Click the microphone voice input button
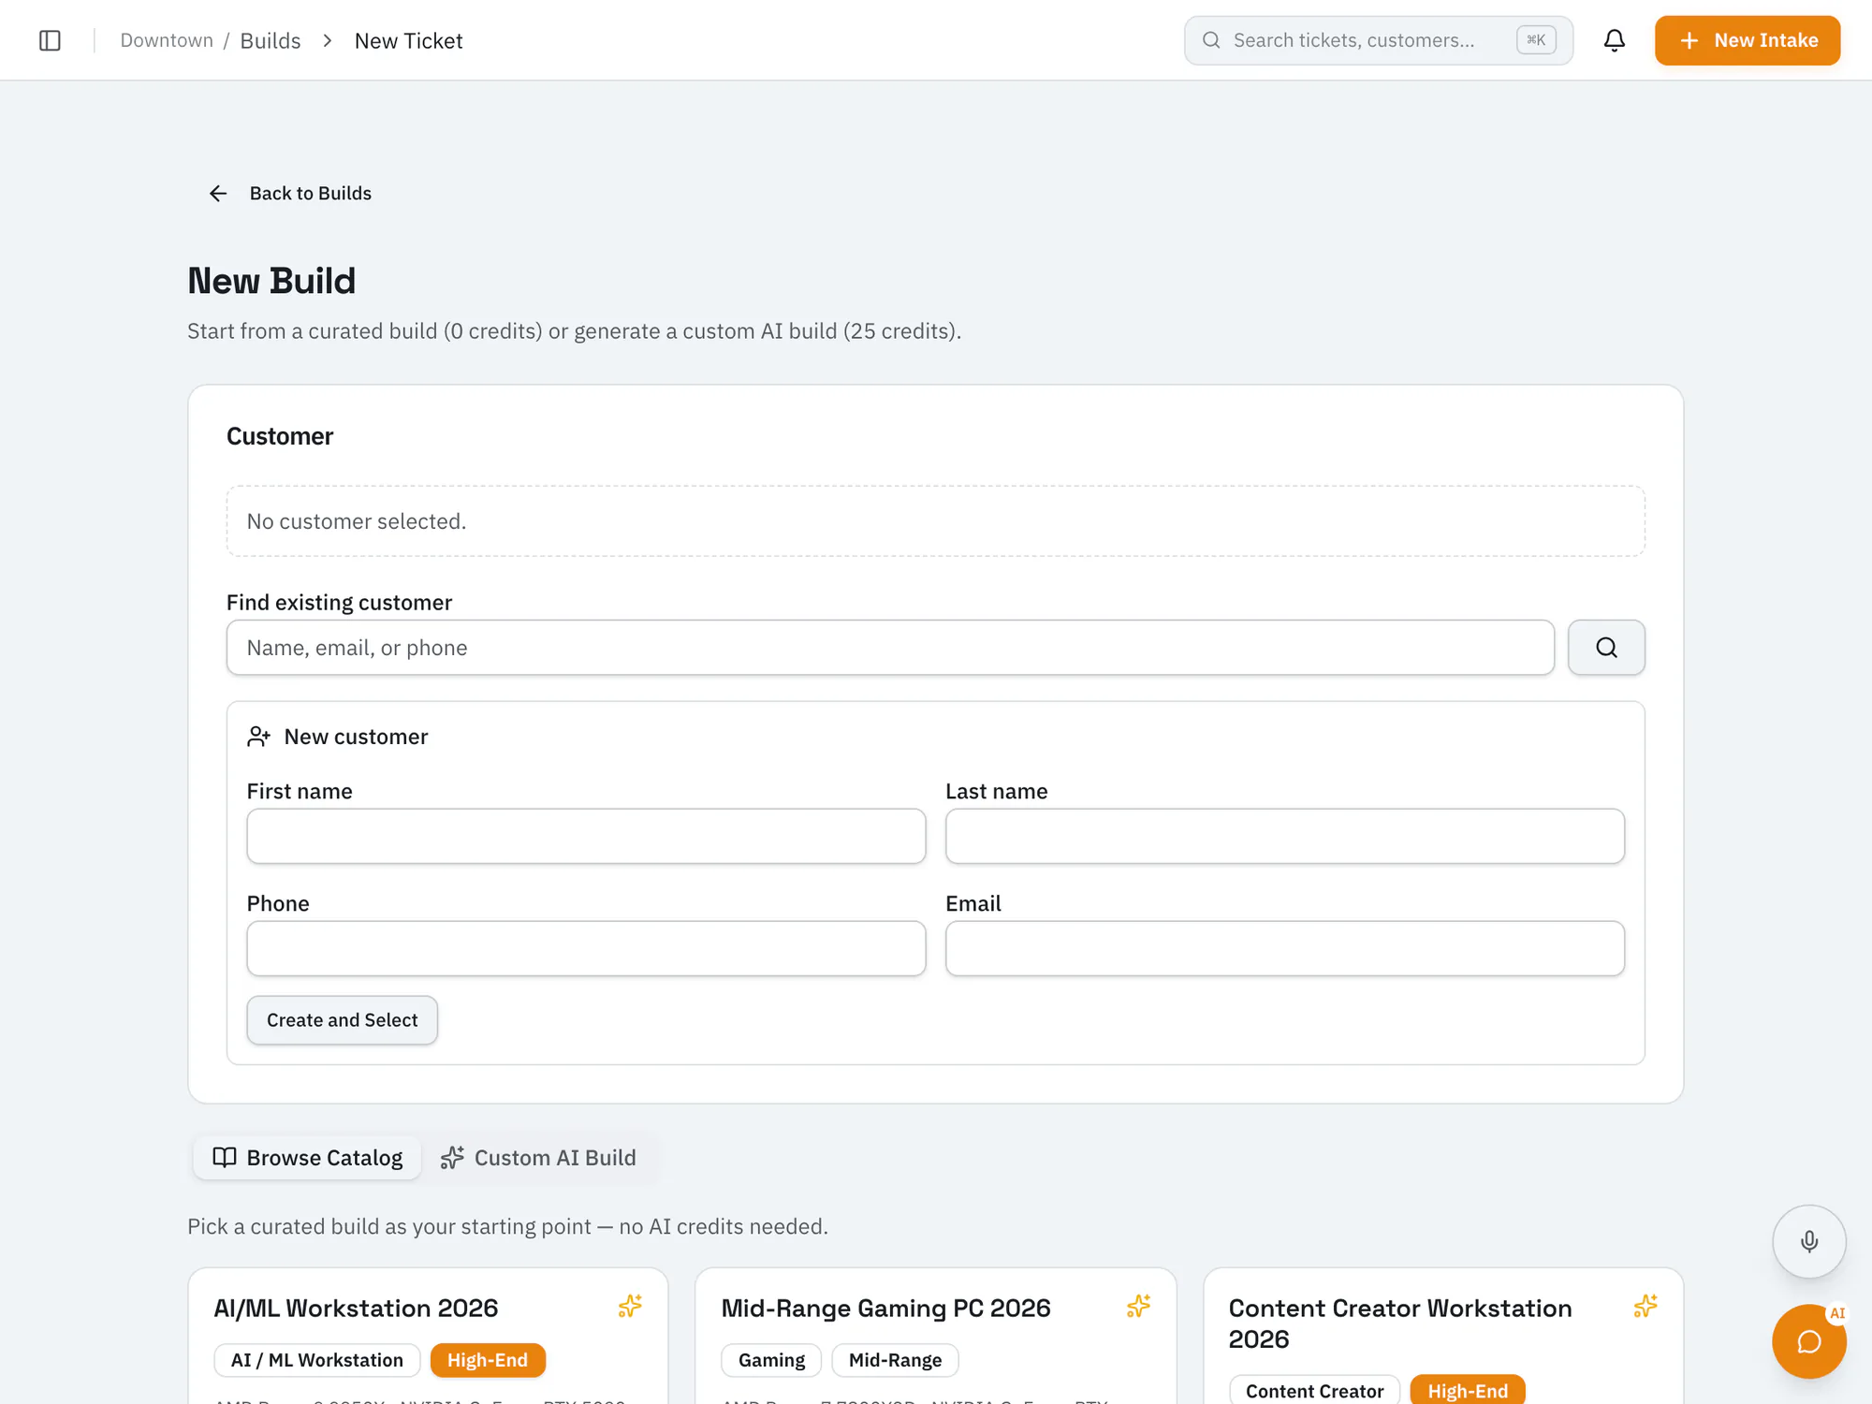1872x1404 pixels. pos(1808,1241)
